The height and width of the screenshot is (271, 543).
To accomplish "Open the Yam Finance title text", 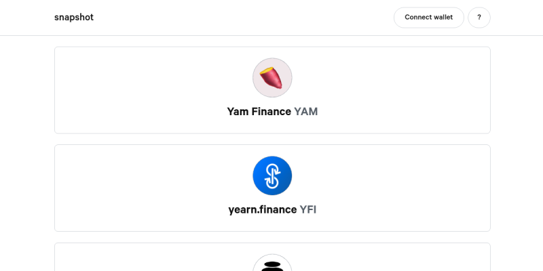I will pyautogui.click(x=259, y=112).
